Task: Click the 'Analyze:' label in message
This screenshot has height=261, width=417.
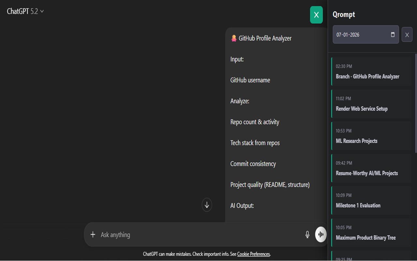Action: click(240, 101)
